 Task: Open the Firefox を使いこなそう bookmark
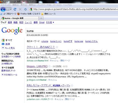point(29,14)
